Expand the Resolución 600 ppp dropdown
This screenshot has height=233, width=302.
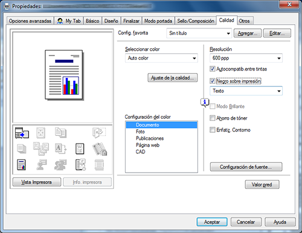point(246,58)
